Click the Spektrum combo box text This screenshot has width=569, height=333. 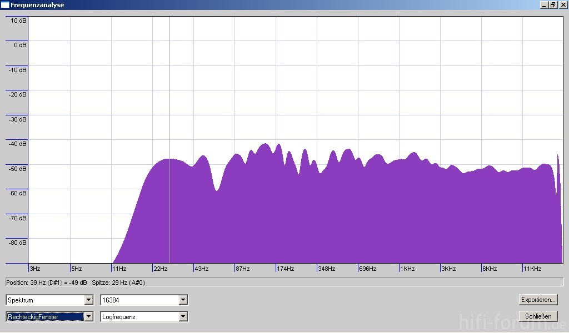[x=46, y=300]
